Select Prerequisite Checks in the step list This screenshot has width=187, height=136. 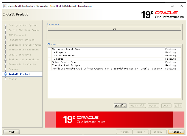pos(22,64)
